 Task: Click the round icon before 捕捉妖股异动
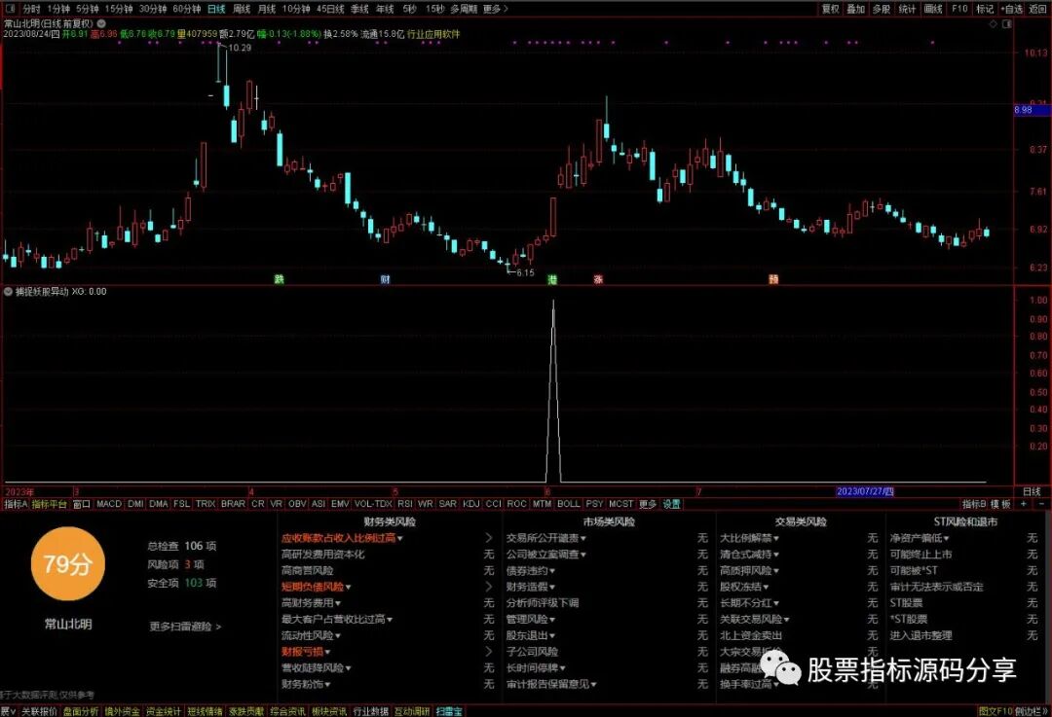point(8,292)
